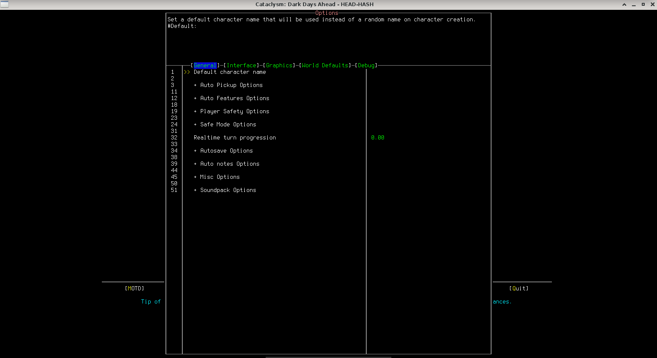This screenshot has height=358, width=657.
Task: Click the Quit menu button
Action: coord(519,289)
